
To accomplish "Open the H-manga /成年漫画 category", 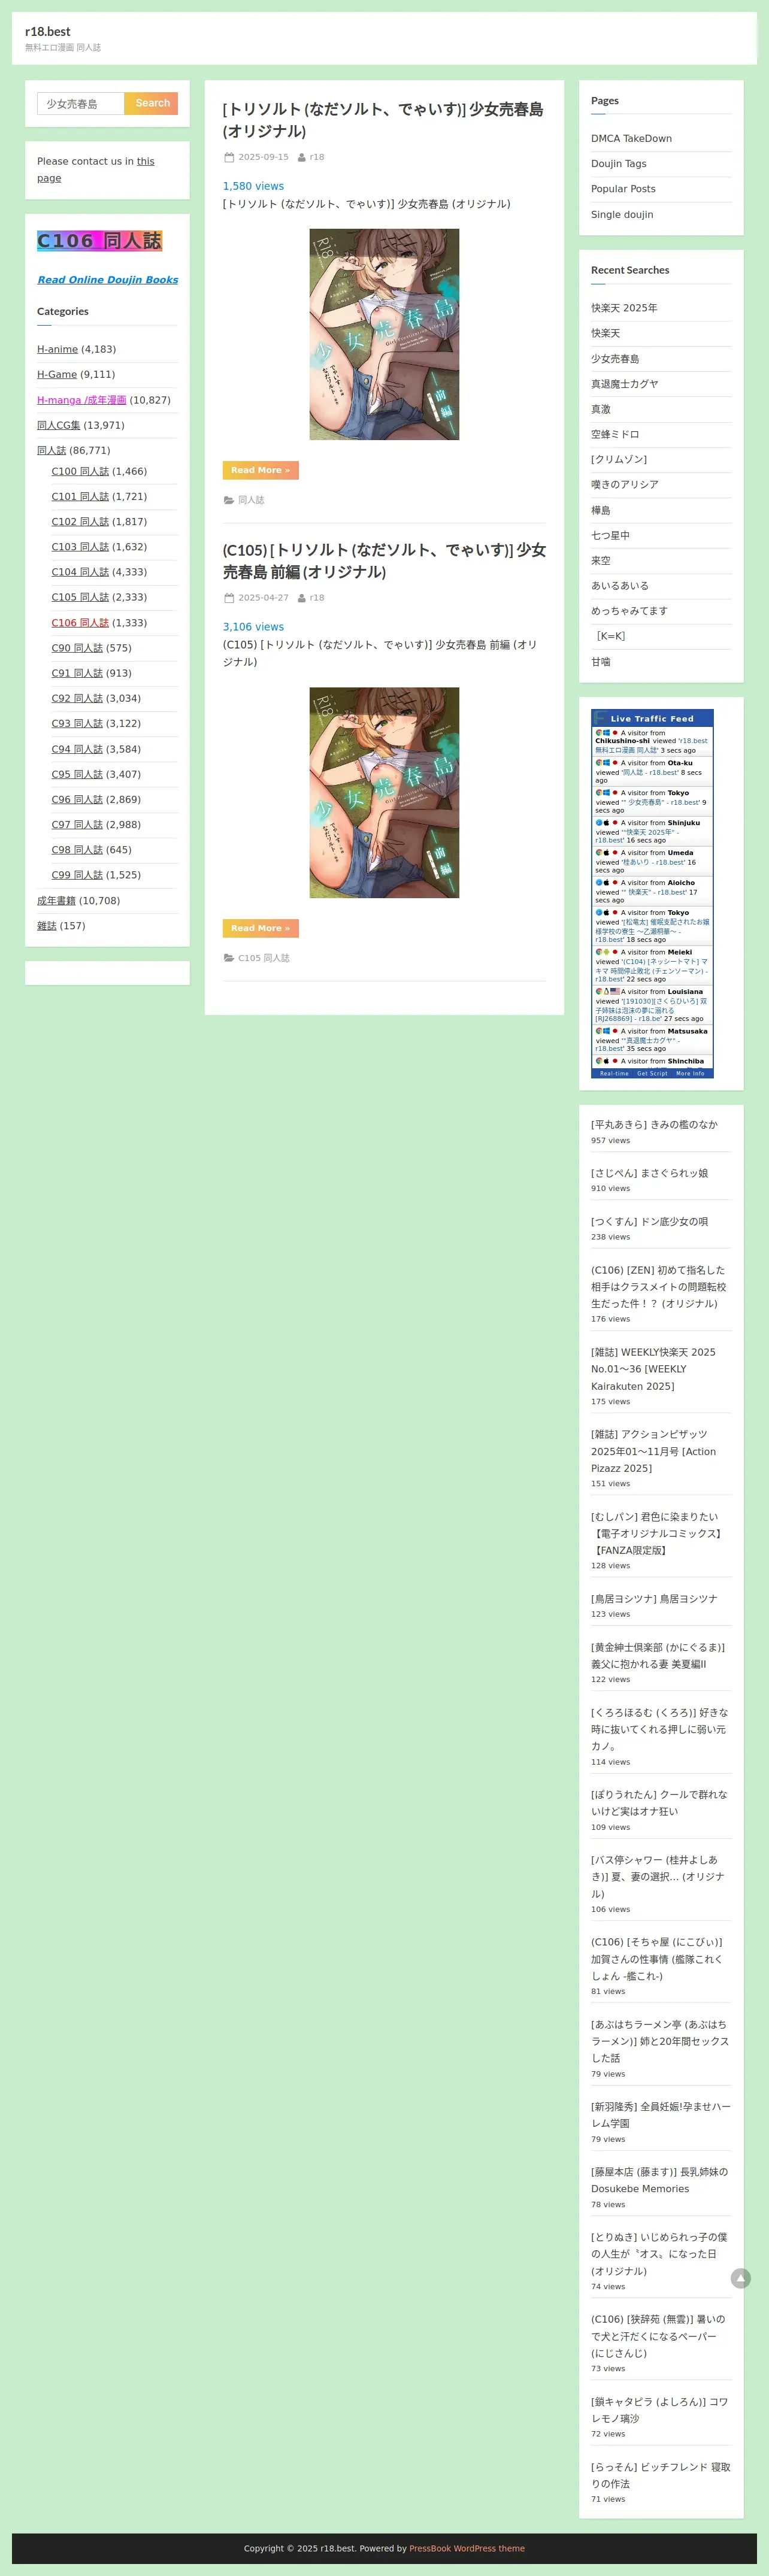I will 81,400.
